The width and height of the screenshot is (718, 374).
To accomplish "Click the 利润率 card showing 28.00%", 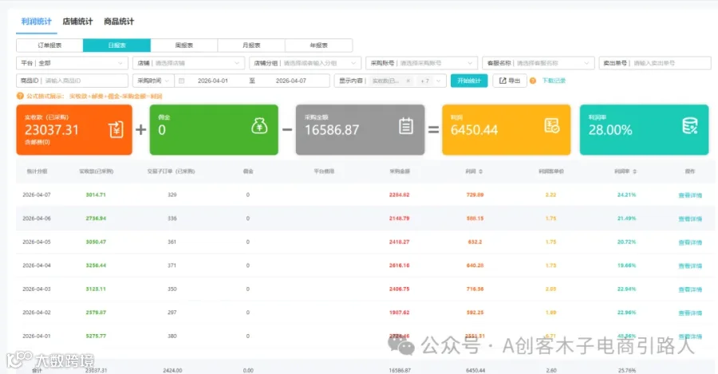I will 644,129.
